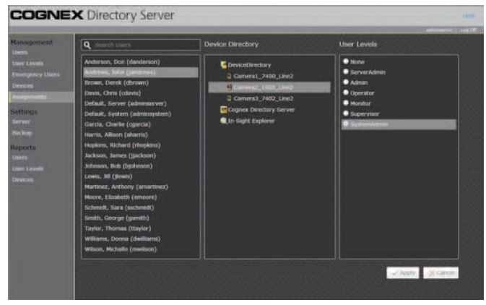Choose the Operator user level
This screenshot has width=486, height=305.
346,93
